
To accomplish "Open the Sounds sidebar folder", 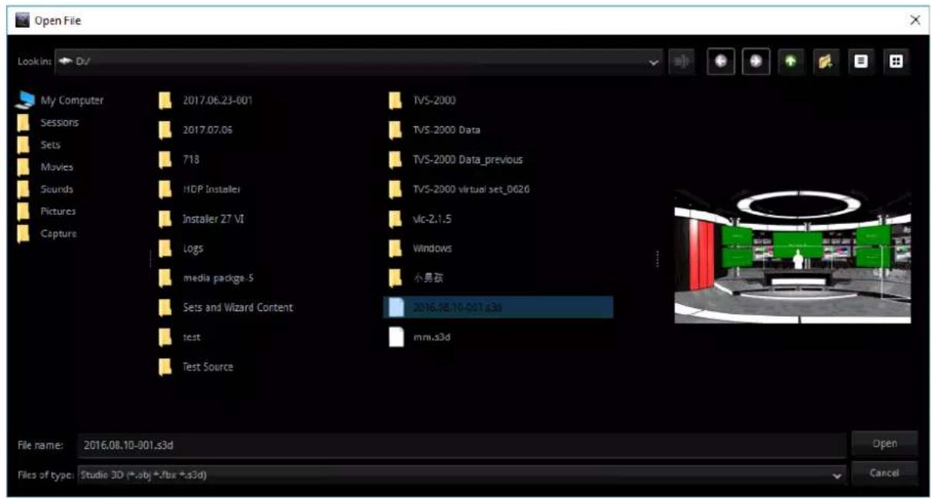I will point(45,189).
